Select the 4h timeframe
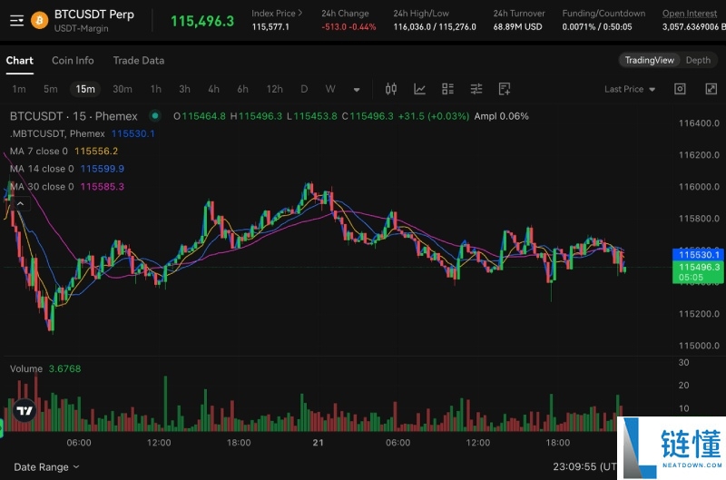The height and width of the screenshot is (480, 726). click(x=213, y=89)
